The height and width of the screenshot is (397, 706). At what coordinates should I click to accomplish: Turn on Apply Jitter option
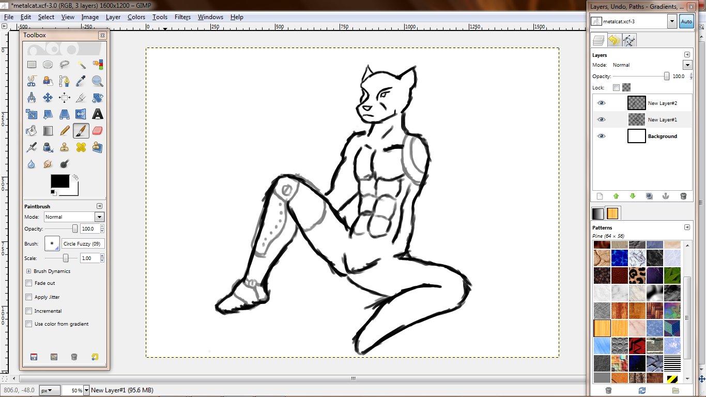pos(29,297)
